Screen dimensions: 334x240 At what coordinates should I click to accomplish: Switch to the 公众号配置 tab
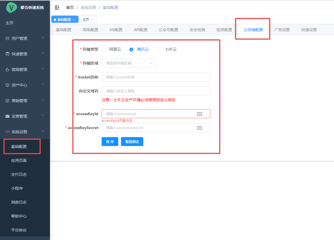tap(169, 30)
